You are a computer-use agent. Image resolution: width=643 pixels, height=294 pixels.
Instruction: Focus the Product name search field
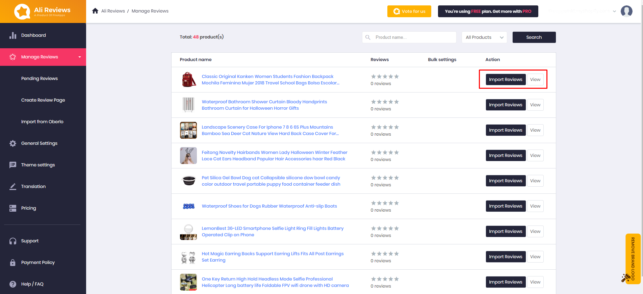click(409, 37)
